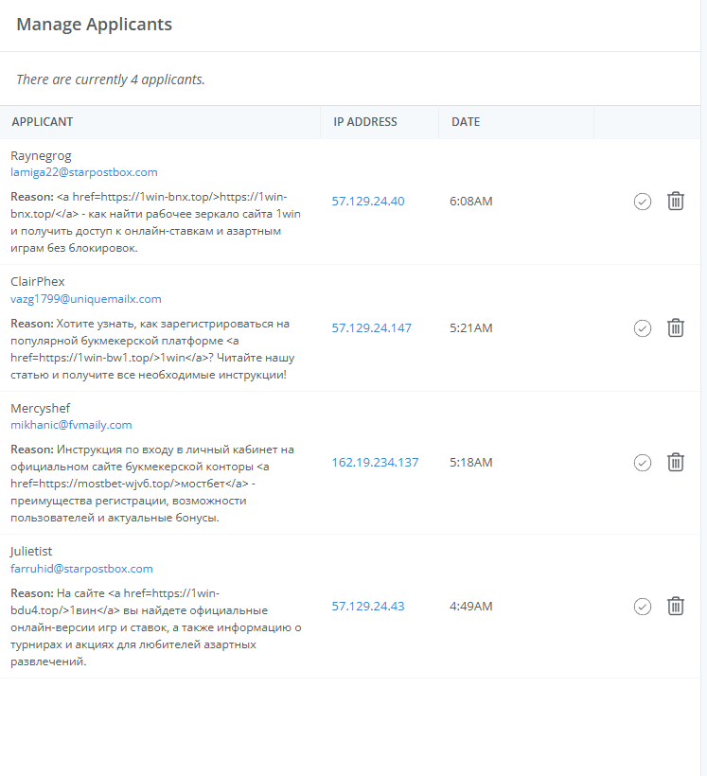Delete applicant ClairPhex with trash icon
707x776 pixels.
[x=676, y=328]
